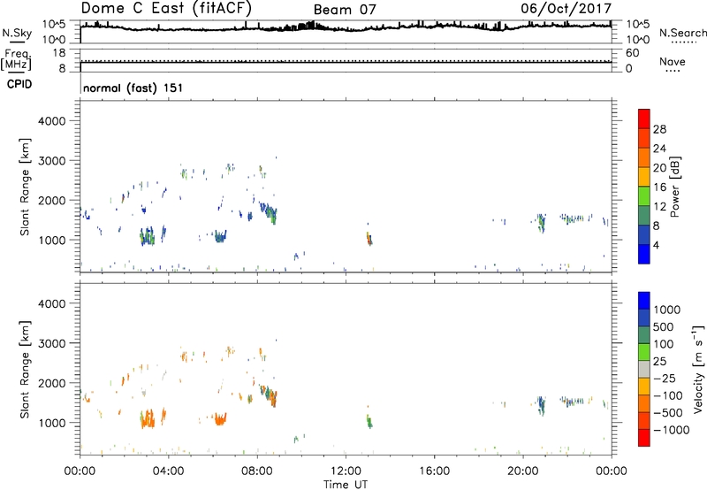Click the '1000' Velocity colorbar tick label

(667, 310)
